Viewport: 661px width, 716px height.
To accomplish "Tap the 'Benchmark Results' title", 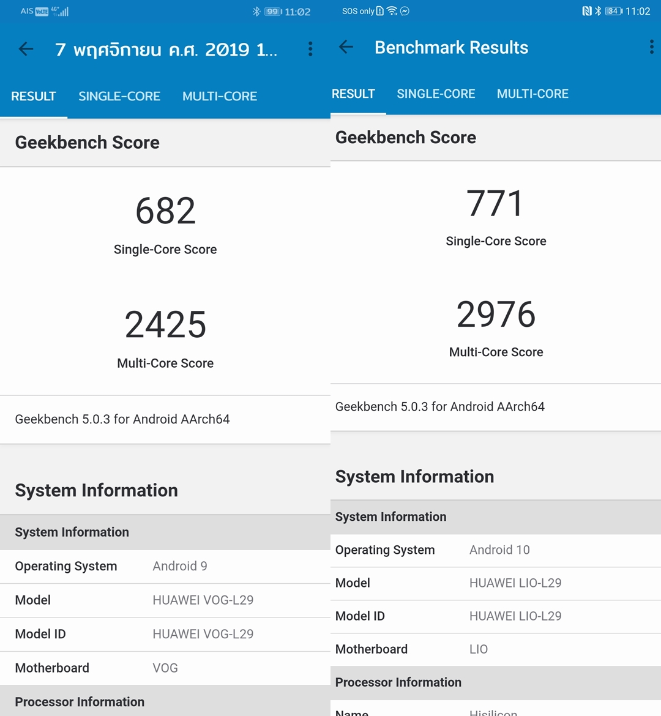I will point(451,48).
